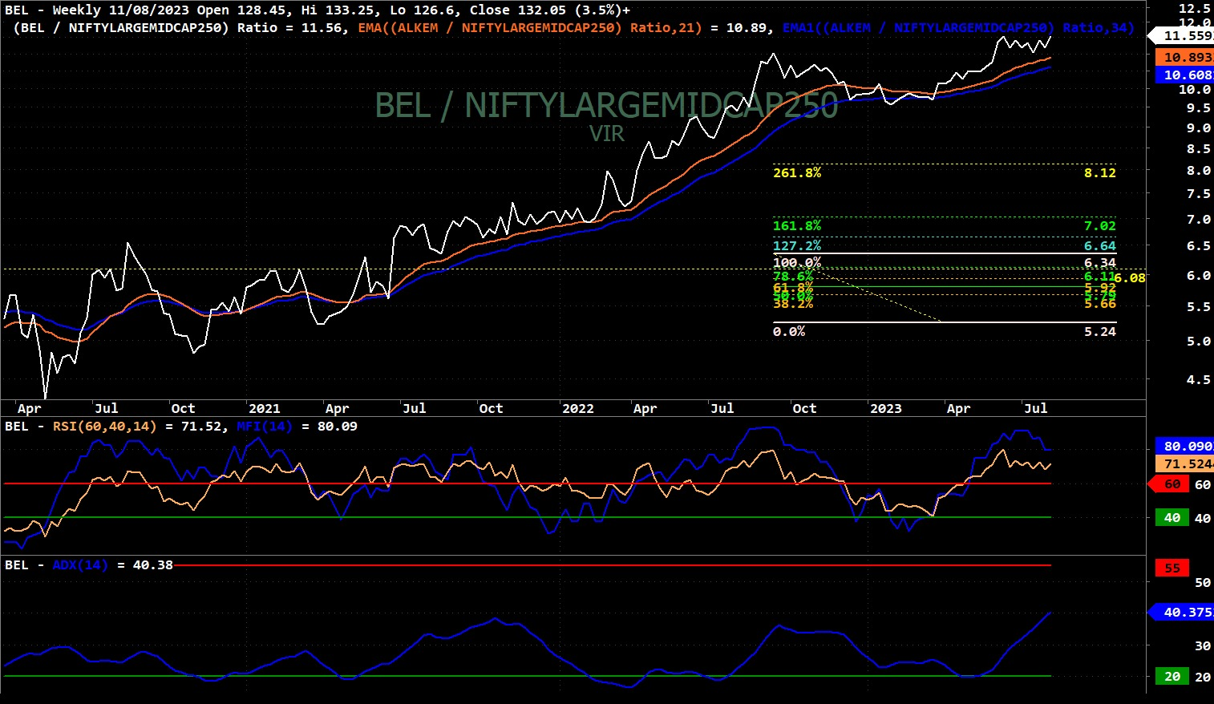Click the 12.5 price axis label
This screenshot has width=1214, height=704.
click(1195, 8)
